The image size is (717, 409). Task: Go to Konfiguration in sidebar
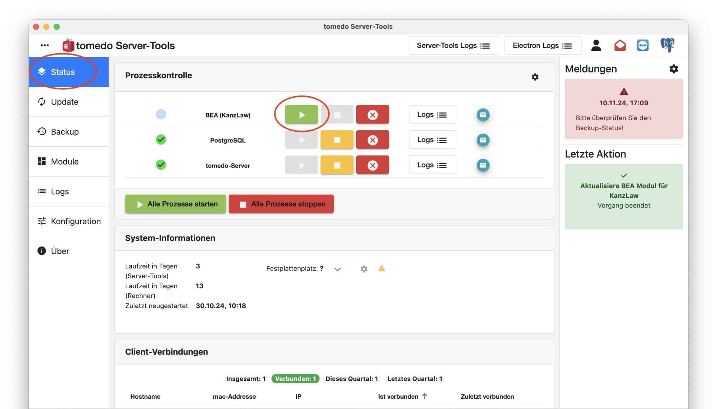(75, 221)
